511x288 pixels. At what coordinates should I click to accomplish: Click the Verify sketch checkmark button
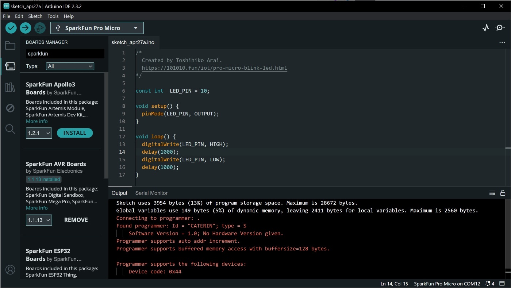pyautogui.click(x=11, y=28)
